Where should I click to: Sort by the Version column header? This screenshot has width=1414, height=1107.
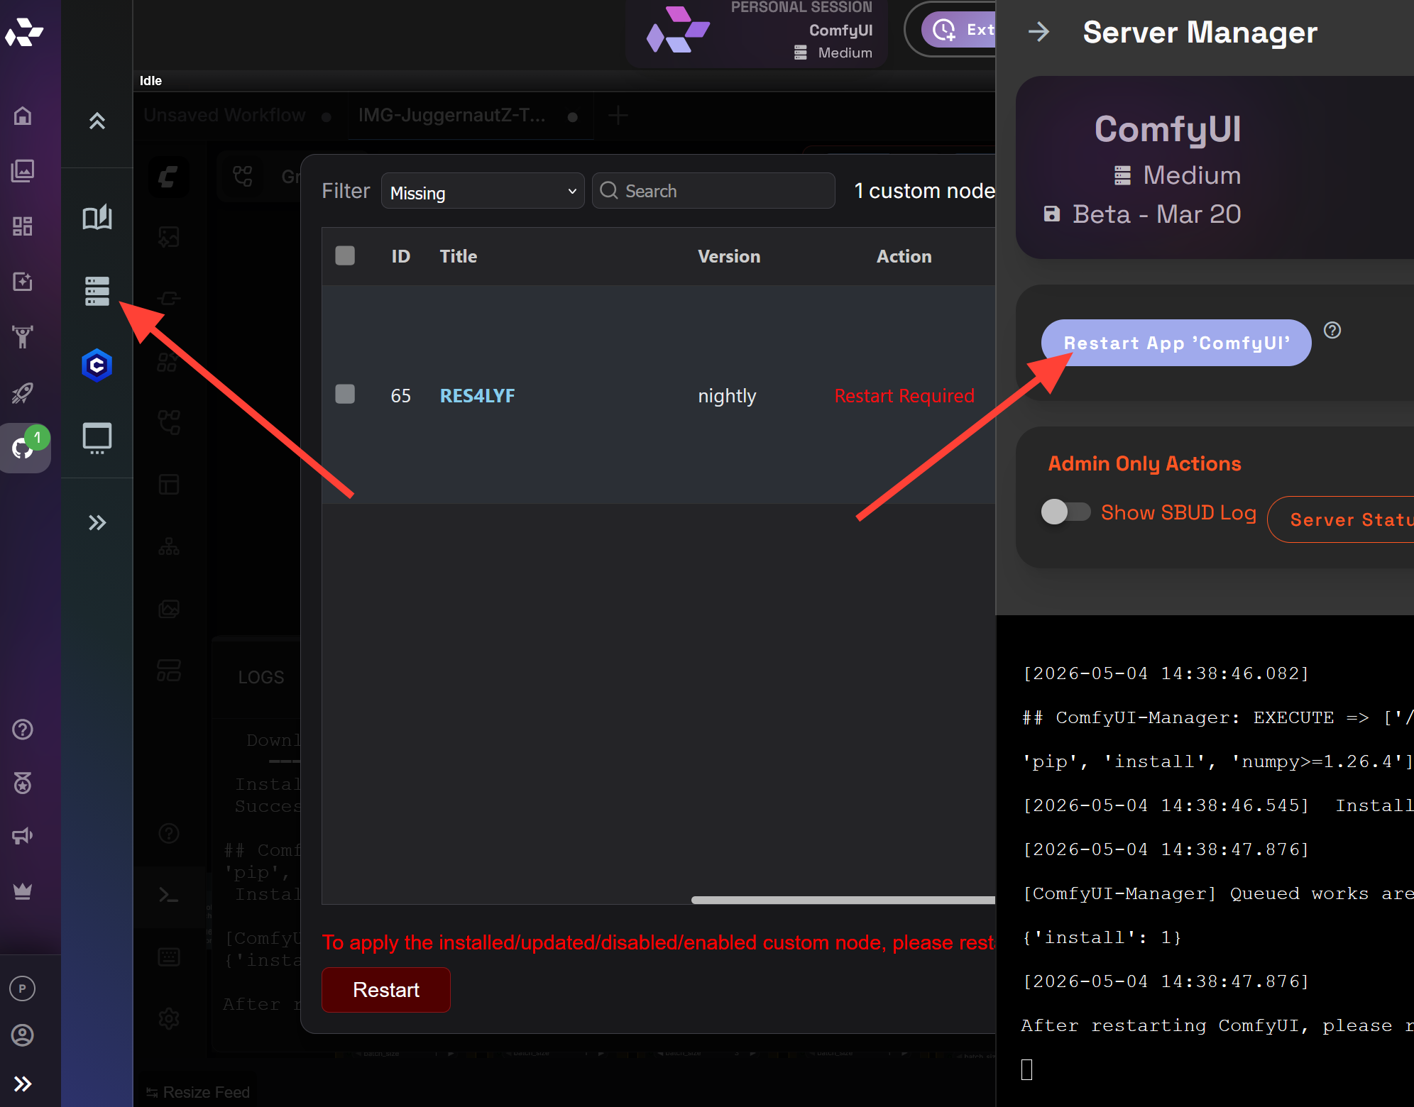pyautogui.click(x=729, y=256)
